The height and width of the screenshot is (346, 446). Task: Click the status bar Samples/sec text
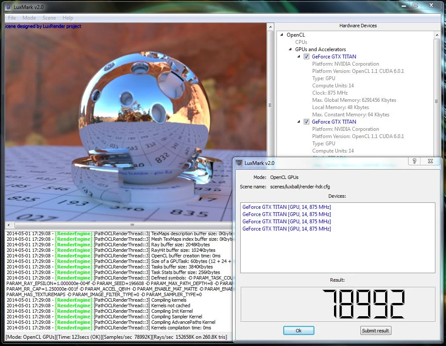[127, 337]
